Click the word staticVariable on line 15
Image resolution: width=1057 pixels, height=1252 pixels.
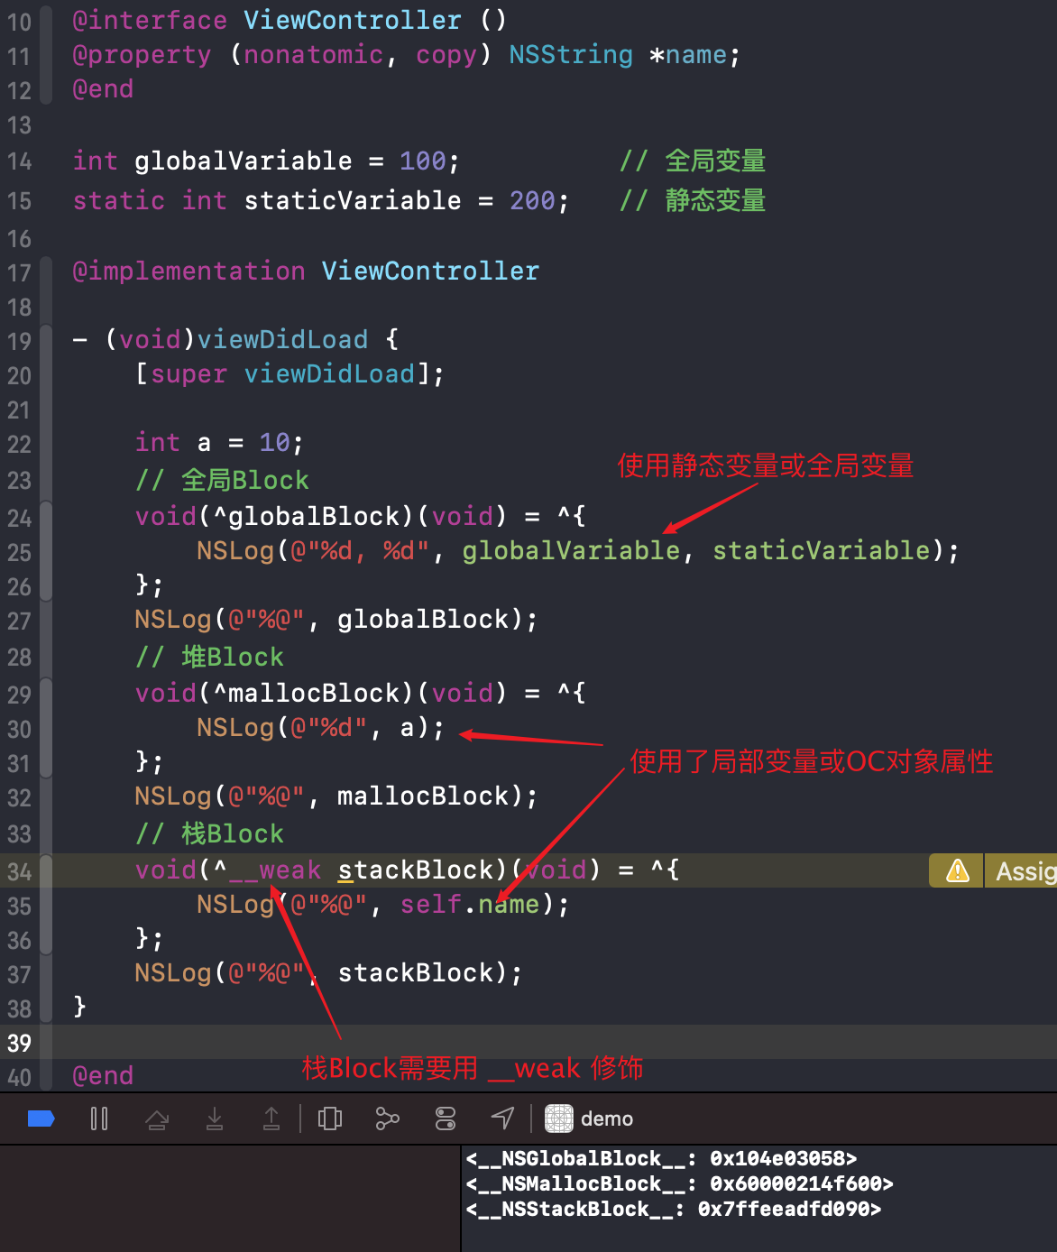click(x=353, y=200)
